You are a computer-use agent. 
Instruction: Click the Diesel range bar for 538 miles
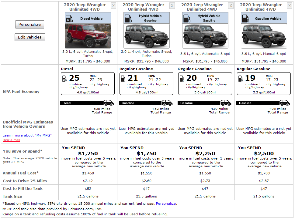82,103
